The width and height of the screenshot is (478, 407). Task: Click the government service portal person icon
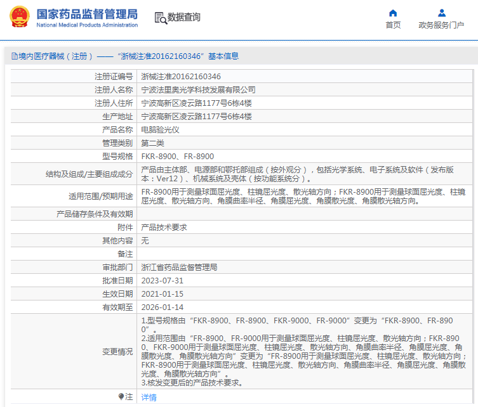click(441, 13)
